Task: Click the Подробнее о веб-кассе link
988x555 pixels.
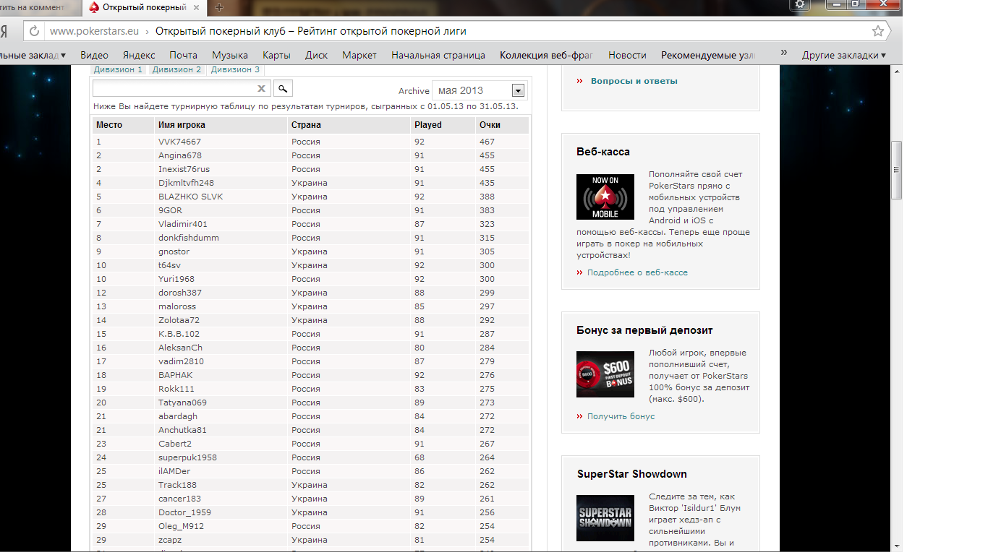Action: pyautogui.click(x=637, y=272)
